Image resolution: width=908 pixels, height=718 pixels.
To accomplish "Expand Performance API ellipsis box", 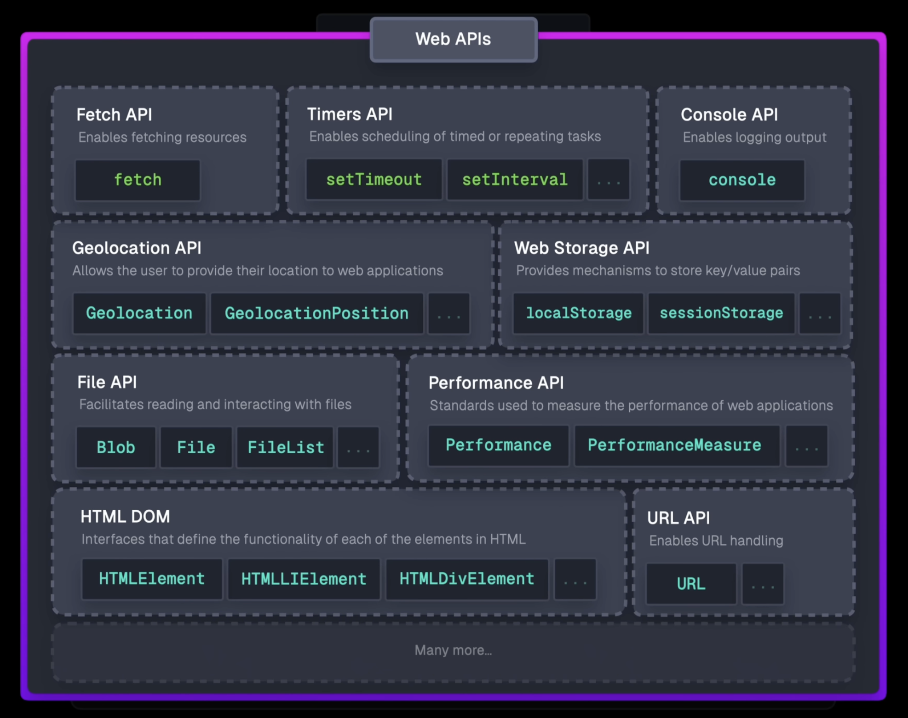I will (806, 445).
